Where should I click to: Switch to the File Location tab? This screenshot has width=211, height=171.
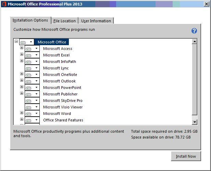pyautogui.click(x=65, y=21)
